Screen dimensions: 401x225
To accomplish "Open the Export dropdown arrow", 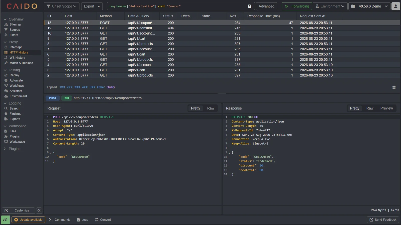I will pos(99,6).
